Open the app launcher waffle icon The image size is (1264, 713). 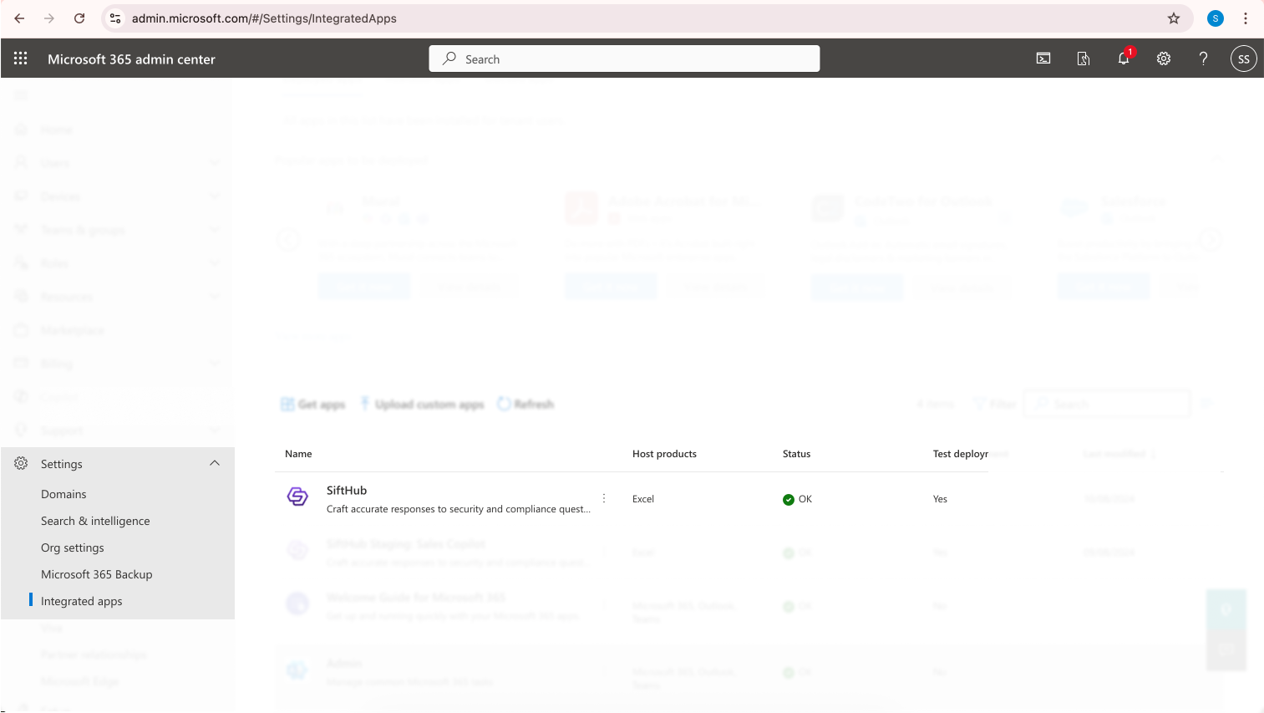[x=21, y=59]
